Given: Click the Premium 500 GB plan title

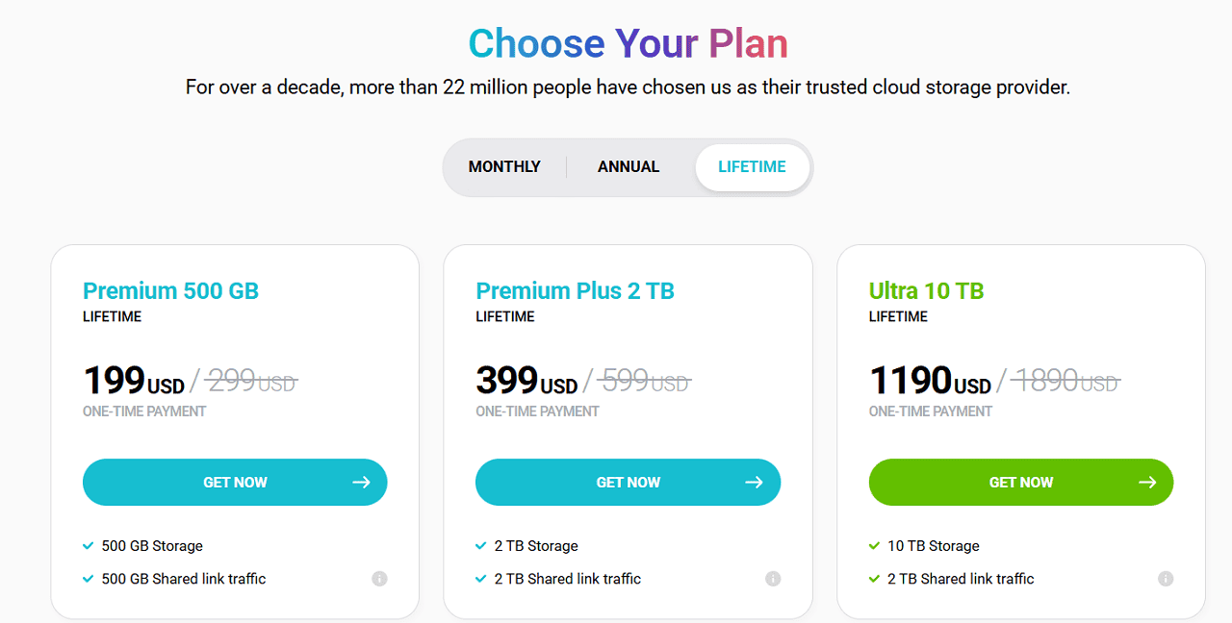Looking at the screenshot, I should point(170,291).
